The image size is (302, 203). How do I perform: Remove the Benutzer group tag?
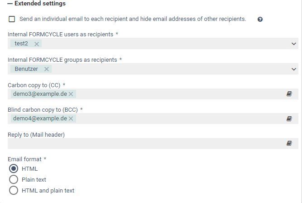46,69
